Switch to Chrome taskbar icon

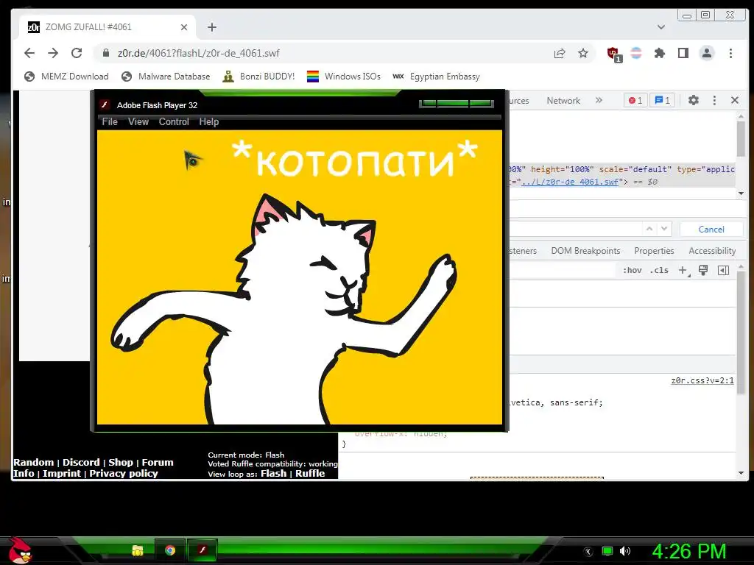click(x=170, y=550)
